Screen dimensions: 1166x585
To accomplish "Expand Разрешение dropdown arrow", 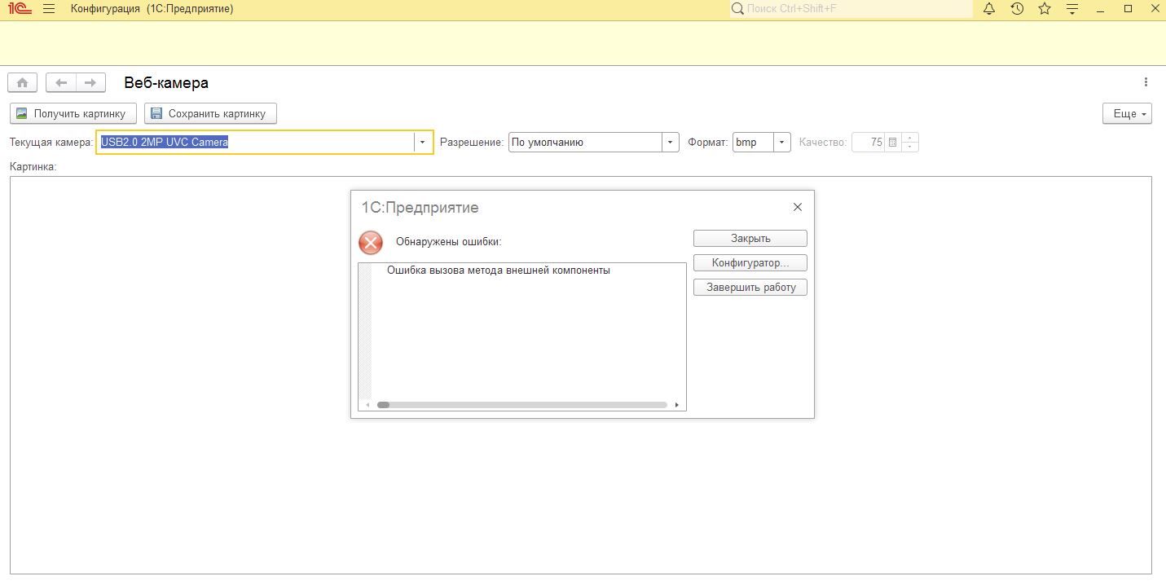I will 670,143.
